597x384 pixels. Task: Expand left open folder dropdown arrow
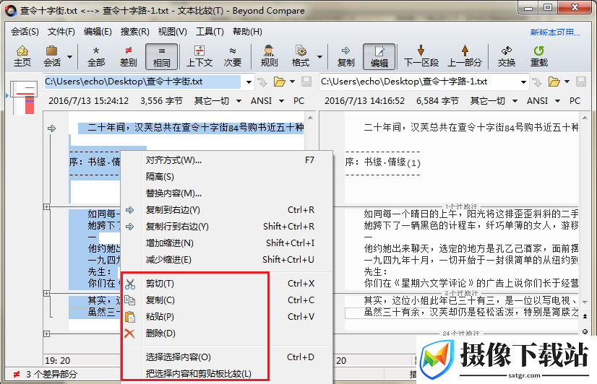[x=293, y=82]
